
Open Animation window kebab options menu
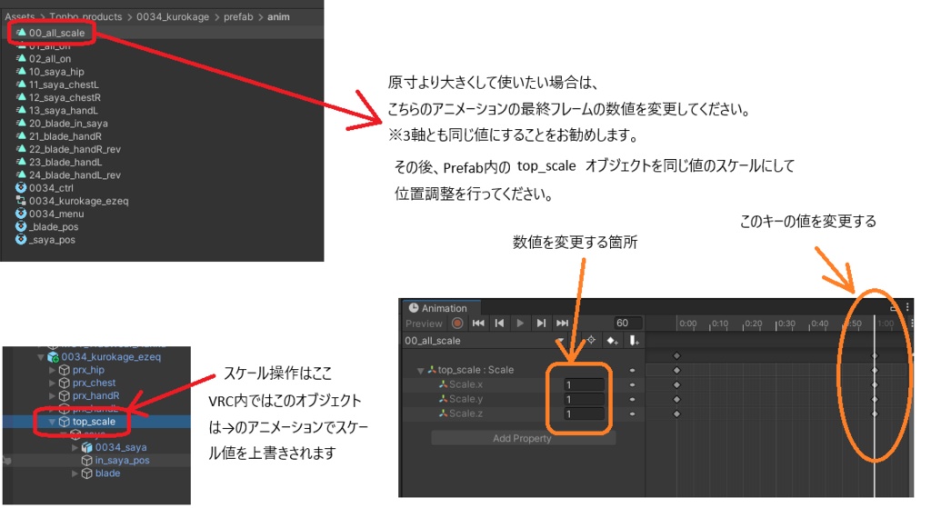[907, 307]
